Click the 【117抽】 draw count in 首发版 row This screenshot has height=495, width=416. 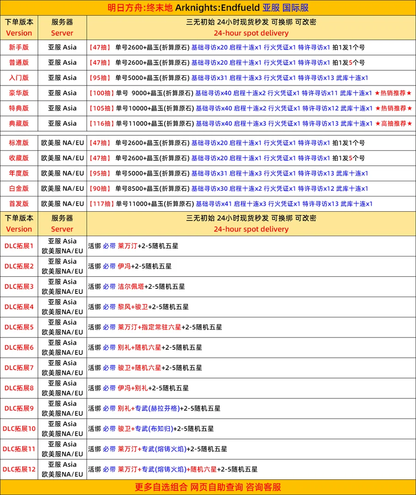100,204
